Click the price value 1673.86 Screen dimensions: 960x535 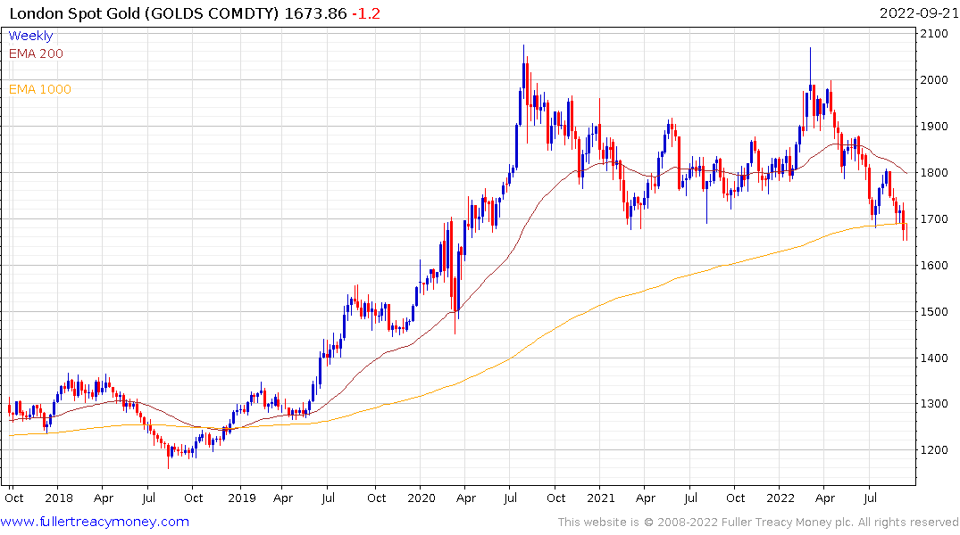point(315,13)
